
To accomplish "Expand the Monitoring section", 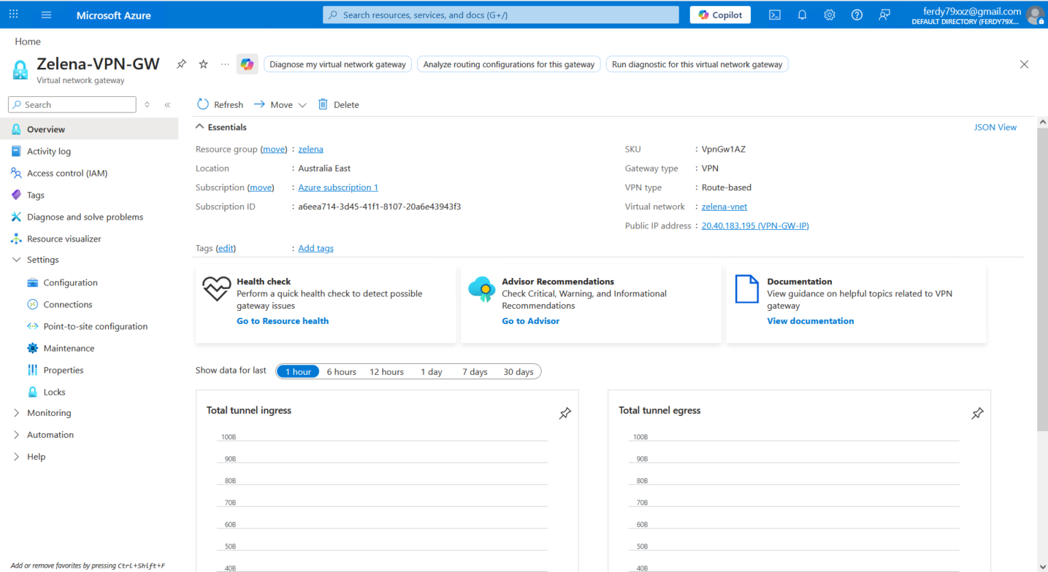I will tap(49, 413).
